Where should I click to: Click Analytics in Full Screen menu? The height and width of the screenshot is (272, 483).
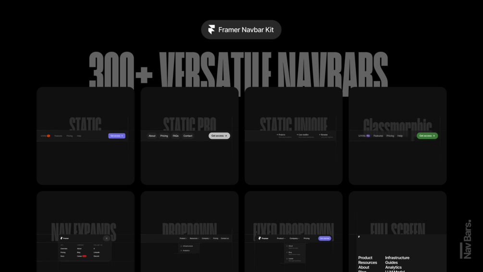tap(393, 267)
